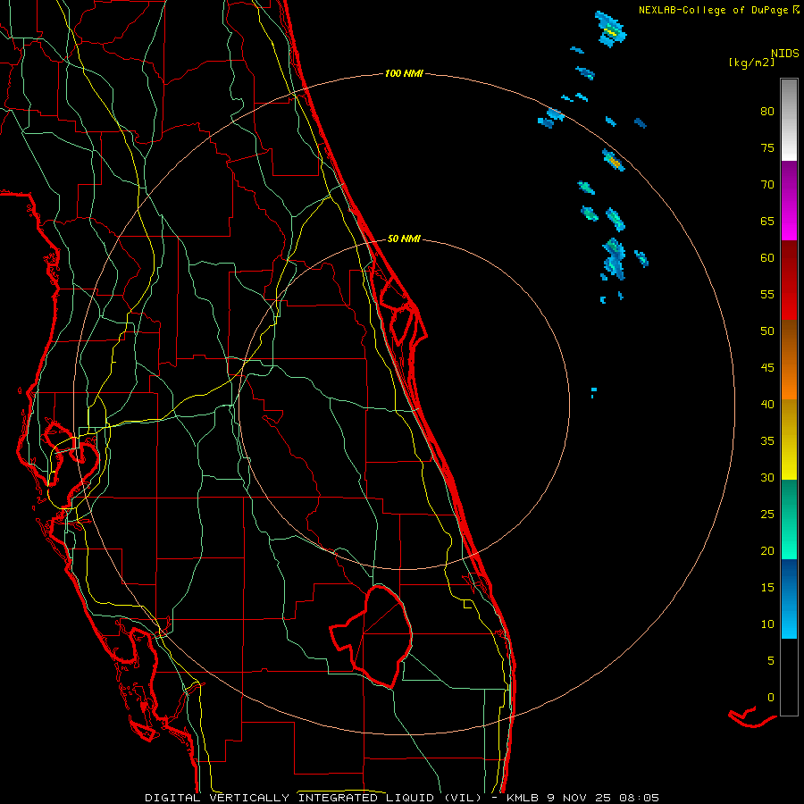
Task: Click the 60 value on color scale
Action: [x=767, y=258]
